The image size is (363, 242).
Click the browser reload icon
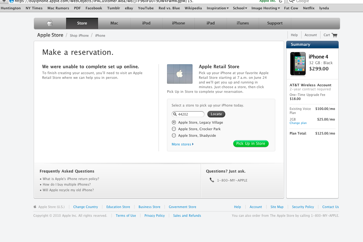tap(281, 1)
